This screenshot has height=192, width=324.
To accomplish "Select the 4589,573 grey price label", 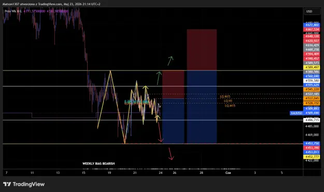I will pyautogui.click(x=312, y=63).
